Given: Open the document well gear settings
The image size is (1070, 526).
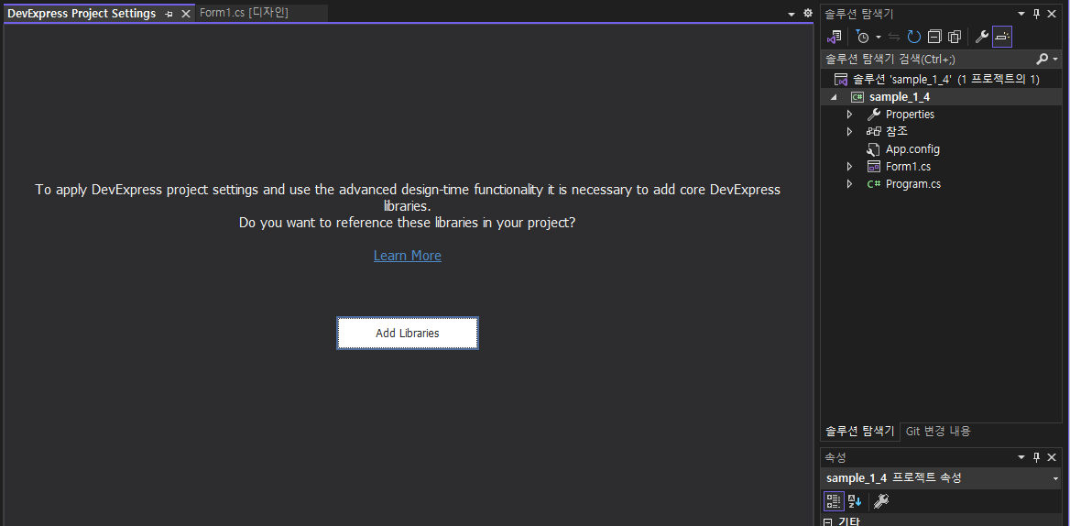Looking at the screenshot, I should (x=807, y=13).
